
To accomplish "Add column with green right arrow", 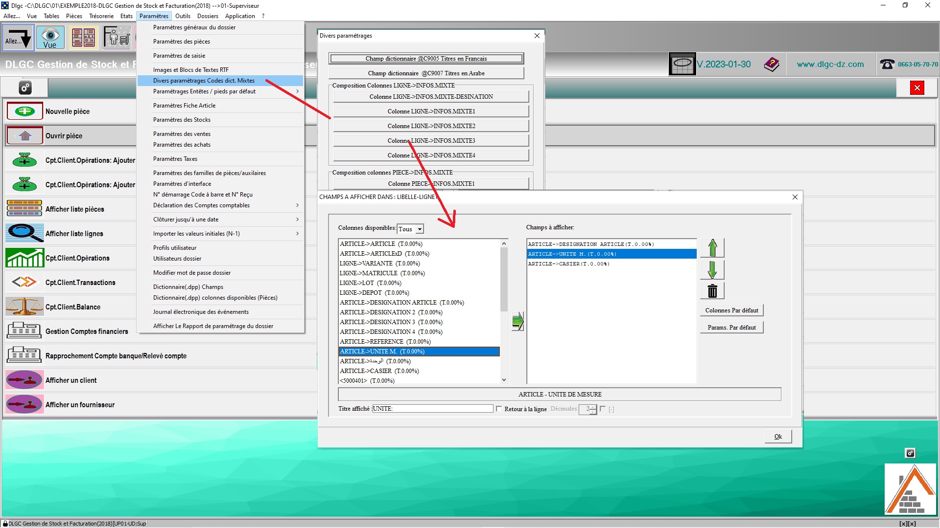I will pyautogui.click(x=517, y=321).
